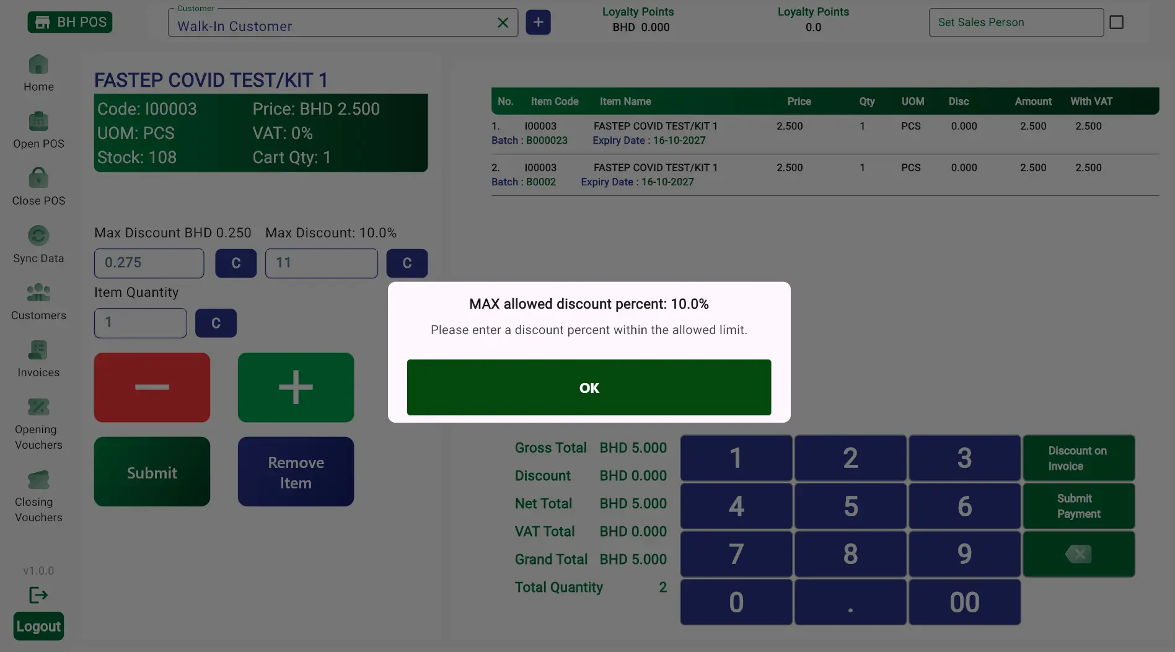
Task: Open the Customer combo box
Action: pos(343,23)
